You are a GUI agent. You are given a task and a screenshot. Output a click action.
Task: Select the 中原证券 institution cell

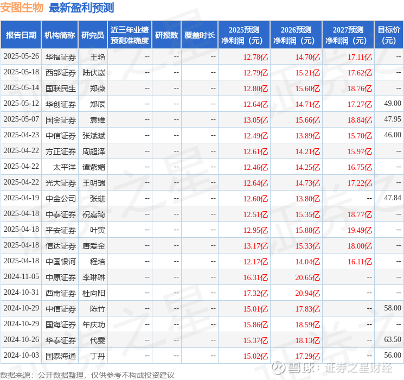[61, 277]
